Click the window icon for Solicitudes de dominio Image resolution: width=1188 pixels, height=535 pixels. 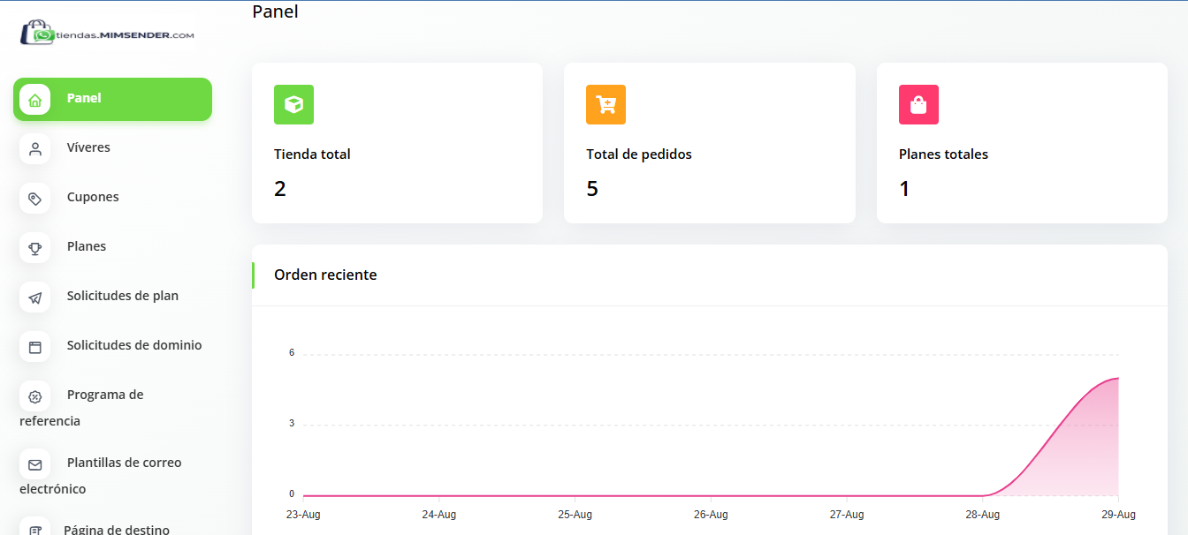pyautogui.click(x=35, y=346)
